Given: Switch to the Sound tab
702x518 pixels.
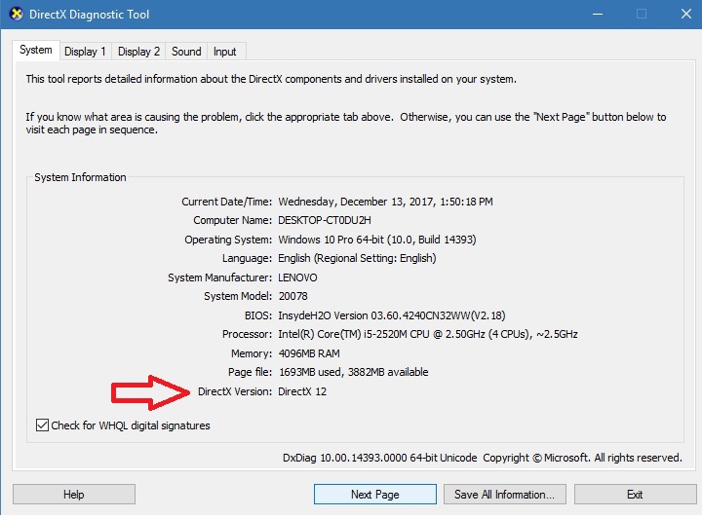Looking at the screenshot, I should pos(186,52).
